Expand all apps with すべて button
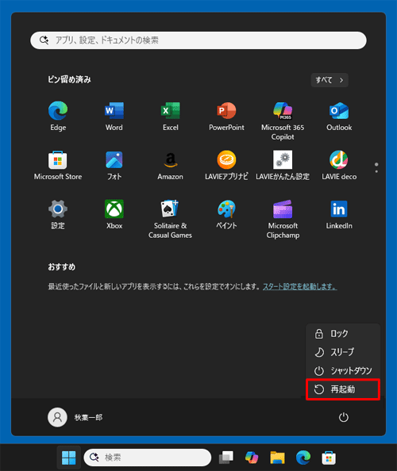Viewport: 397px width, 471px height. [x=330, y=80]
